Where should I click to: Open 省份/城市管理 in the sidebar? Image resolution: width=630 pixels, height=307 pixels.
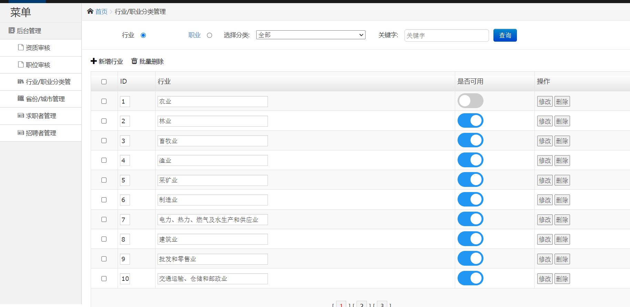tap(41, 99)
